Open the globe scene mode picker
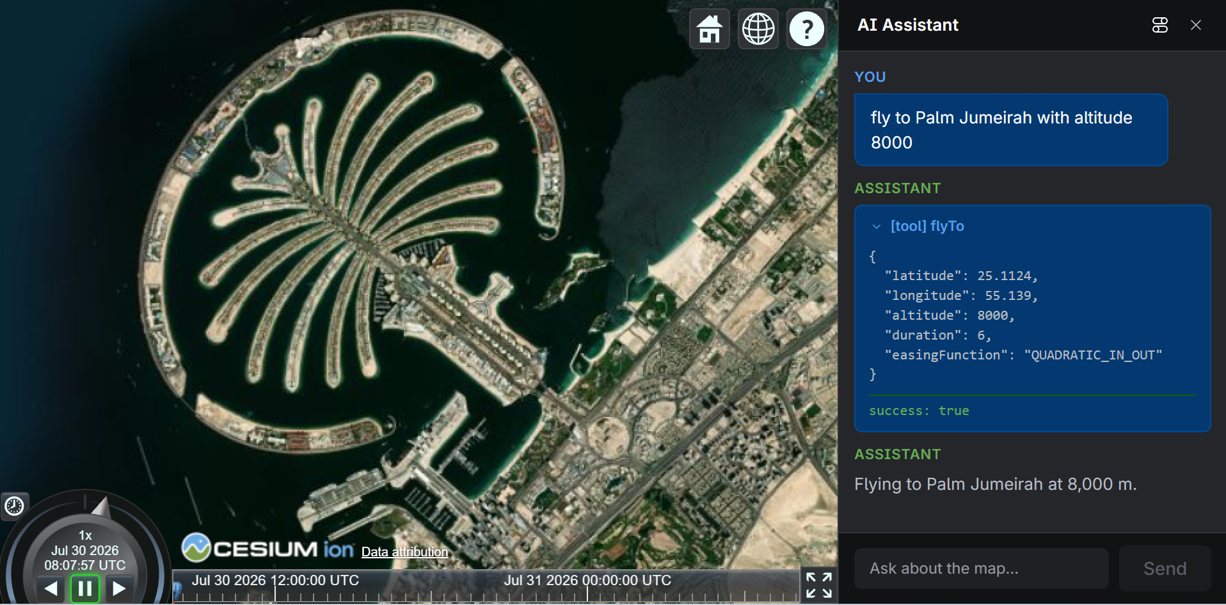 tap(758, 29)
